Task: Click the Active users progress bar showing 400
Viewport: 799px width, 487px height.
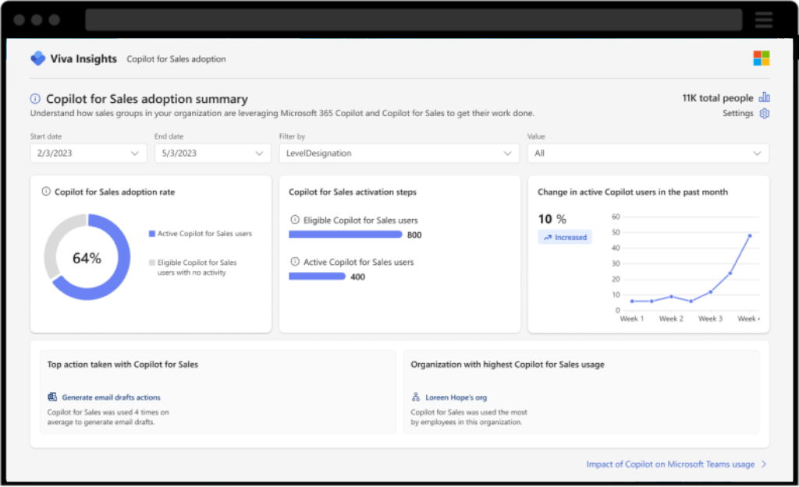Action: pos(317,277)
